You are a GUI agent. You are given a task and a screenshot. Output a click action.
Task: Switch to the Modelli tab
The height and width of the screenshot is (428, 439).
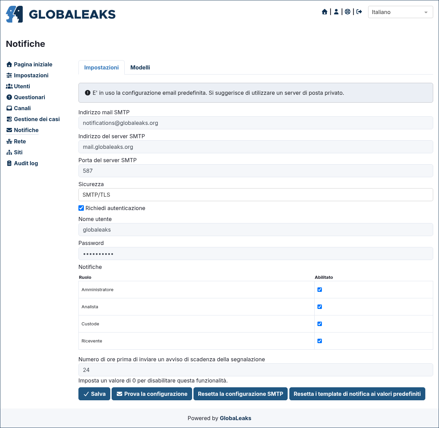140,67
